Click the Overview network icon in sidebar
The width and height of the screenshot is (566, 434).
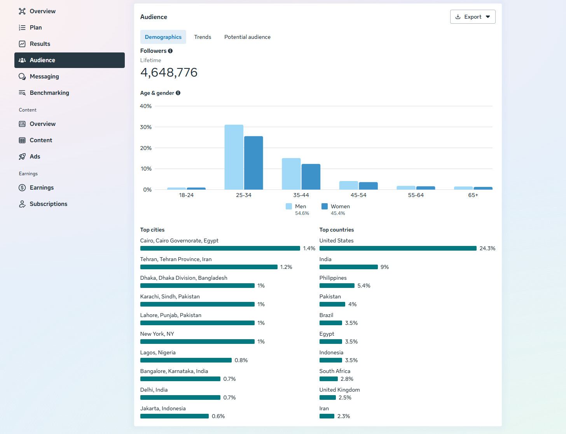click(22, 11)
